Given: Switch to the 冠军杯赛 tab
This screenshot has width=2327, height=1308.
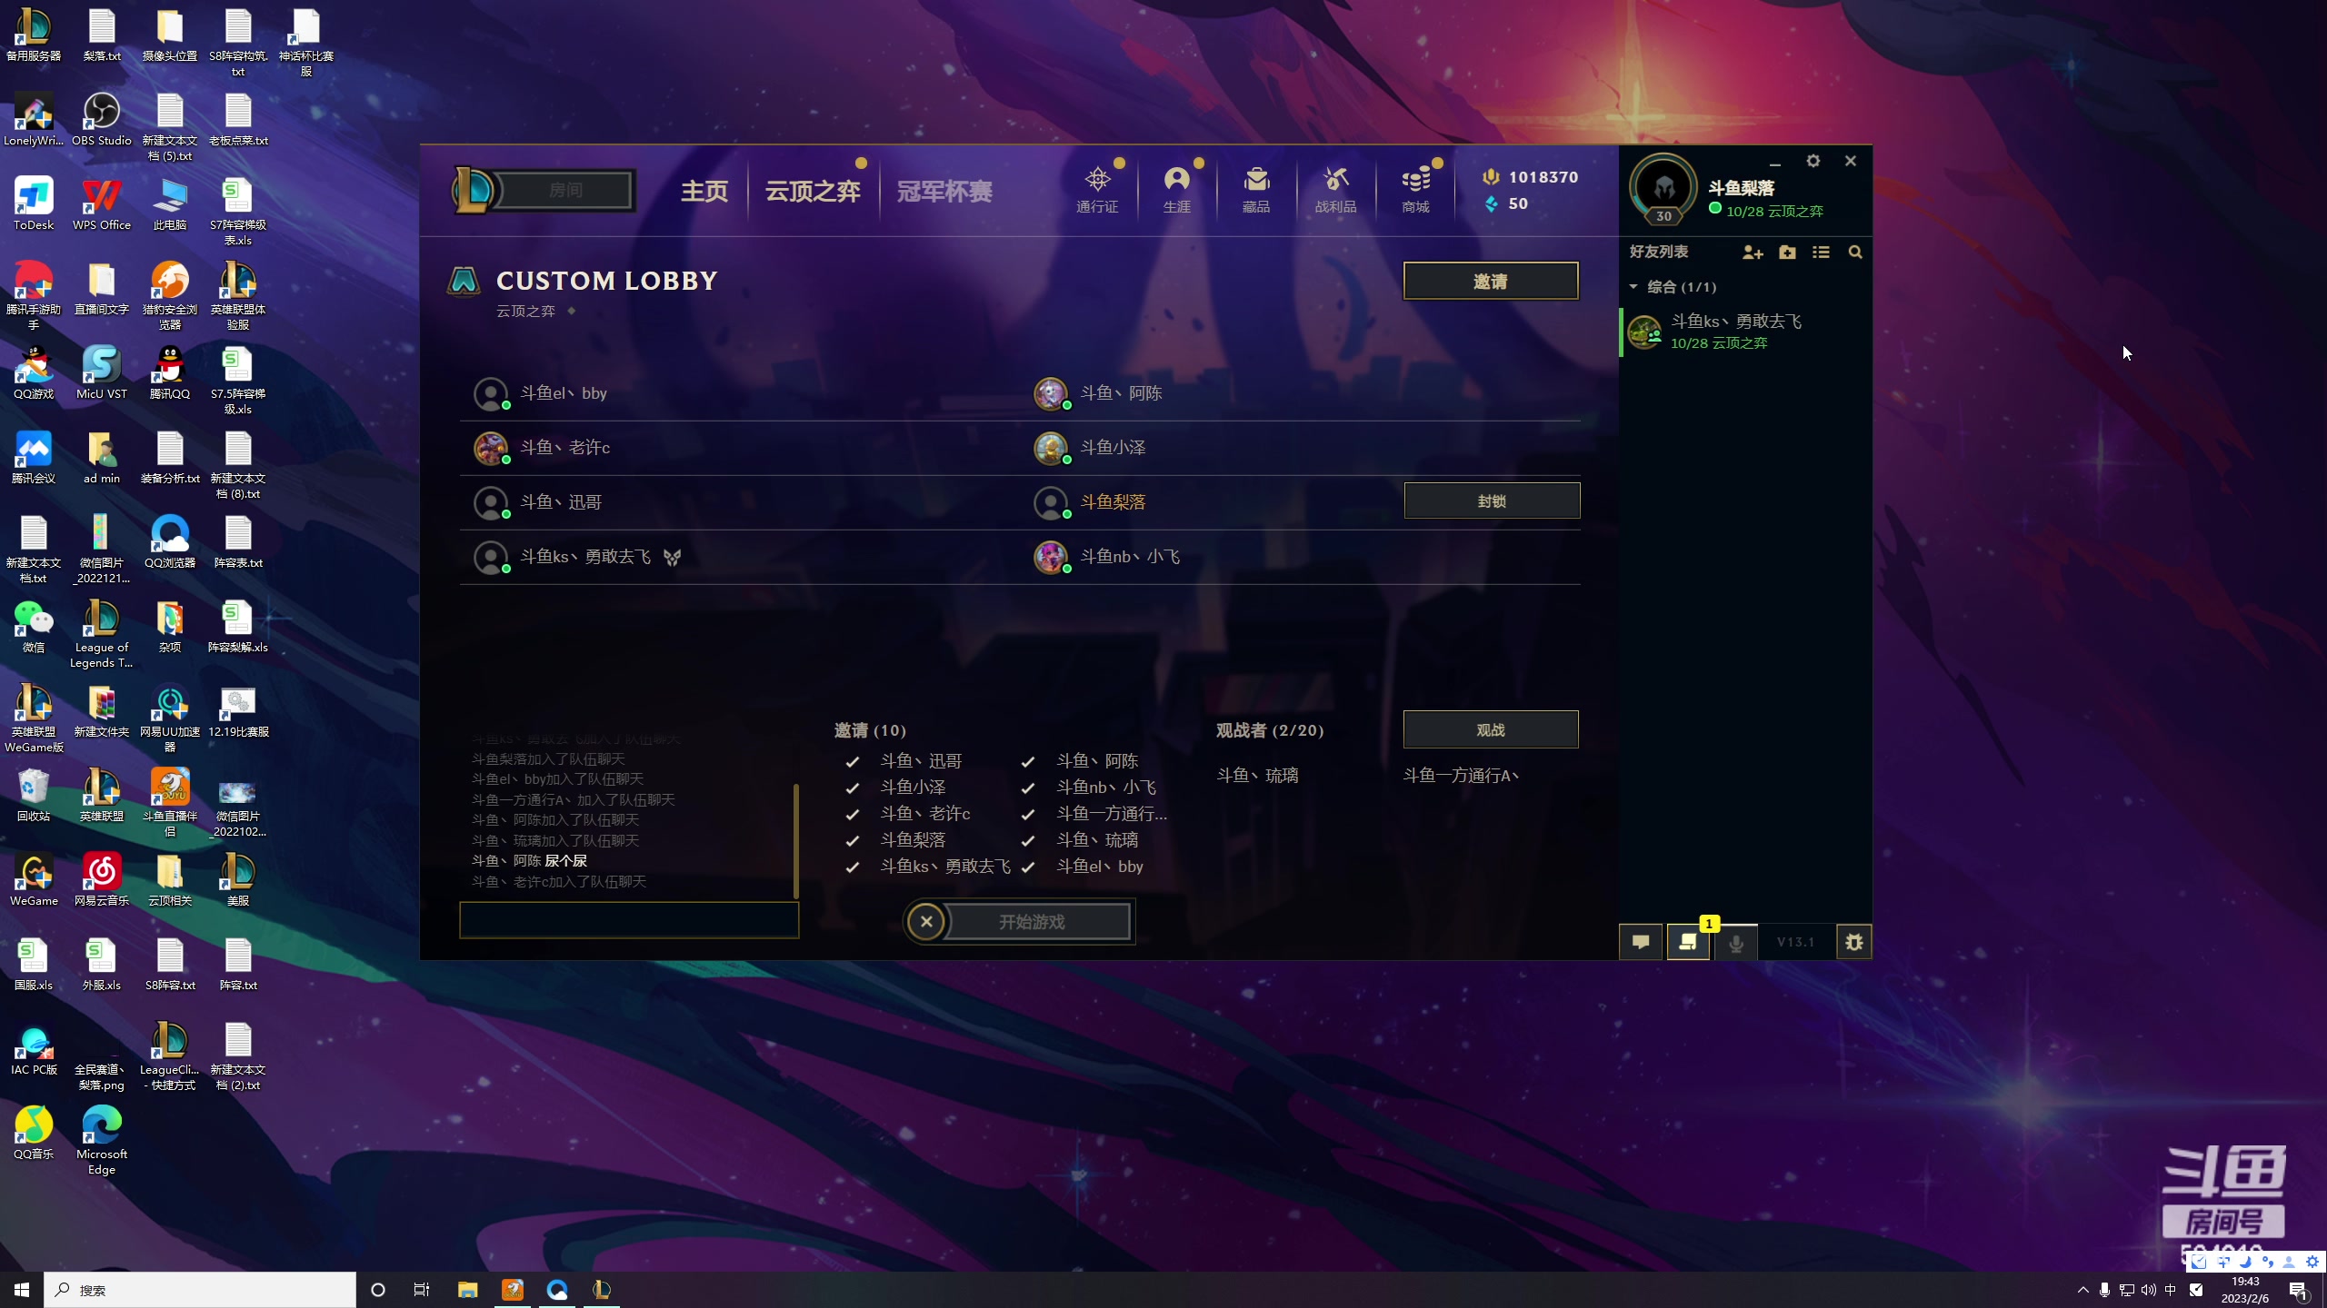Looking at the screenshot, I should (x=944, y=191).
